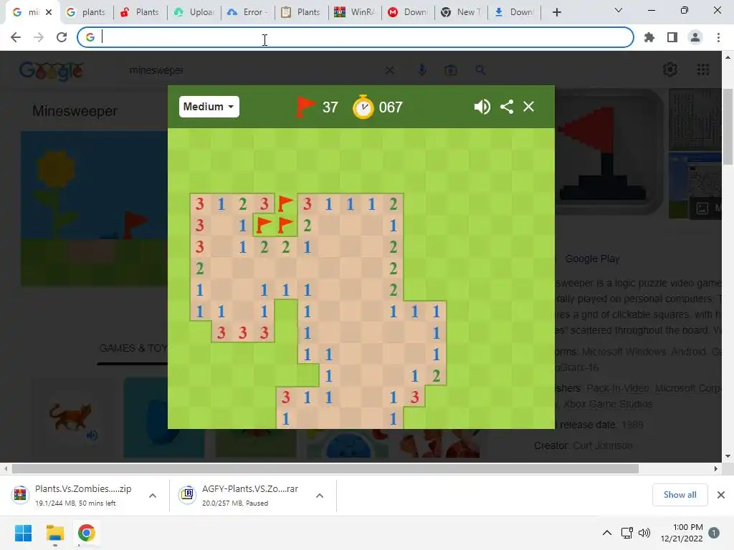Close the Minesweeper game overlay
This screenshot has height=550, width=734.
tap(528, 107)
